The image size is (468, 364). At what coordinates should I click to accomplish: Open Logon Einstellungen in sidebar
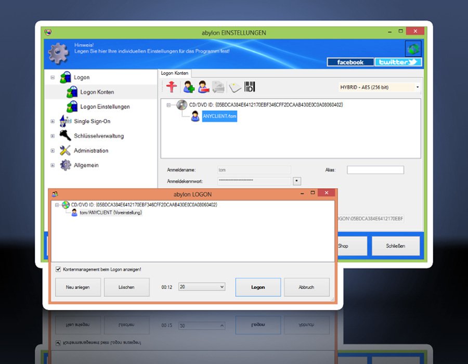coord(105,107)
